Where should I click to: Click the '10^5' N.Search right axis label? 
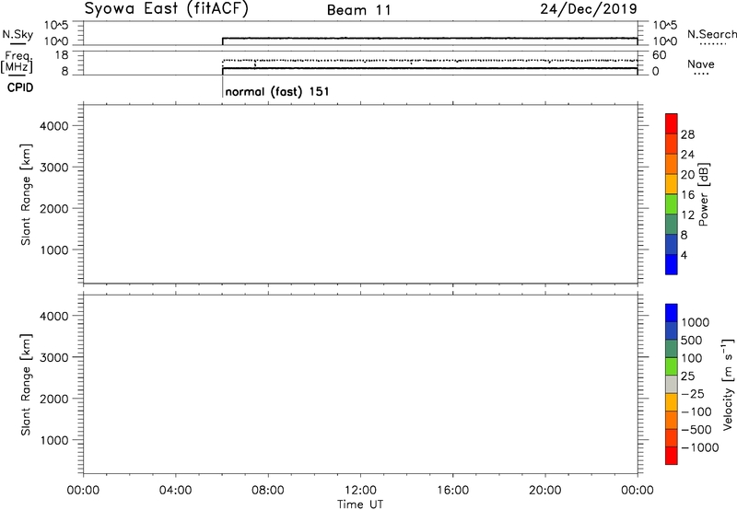coord(665,25)
